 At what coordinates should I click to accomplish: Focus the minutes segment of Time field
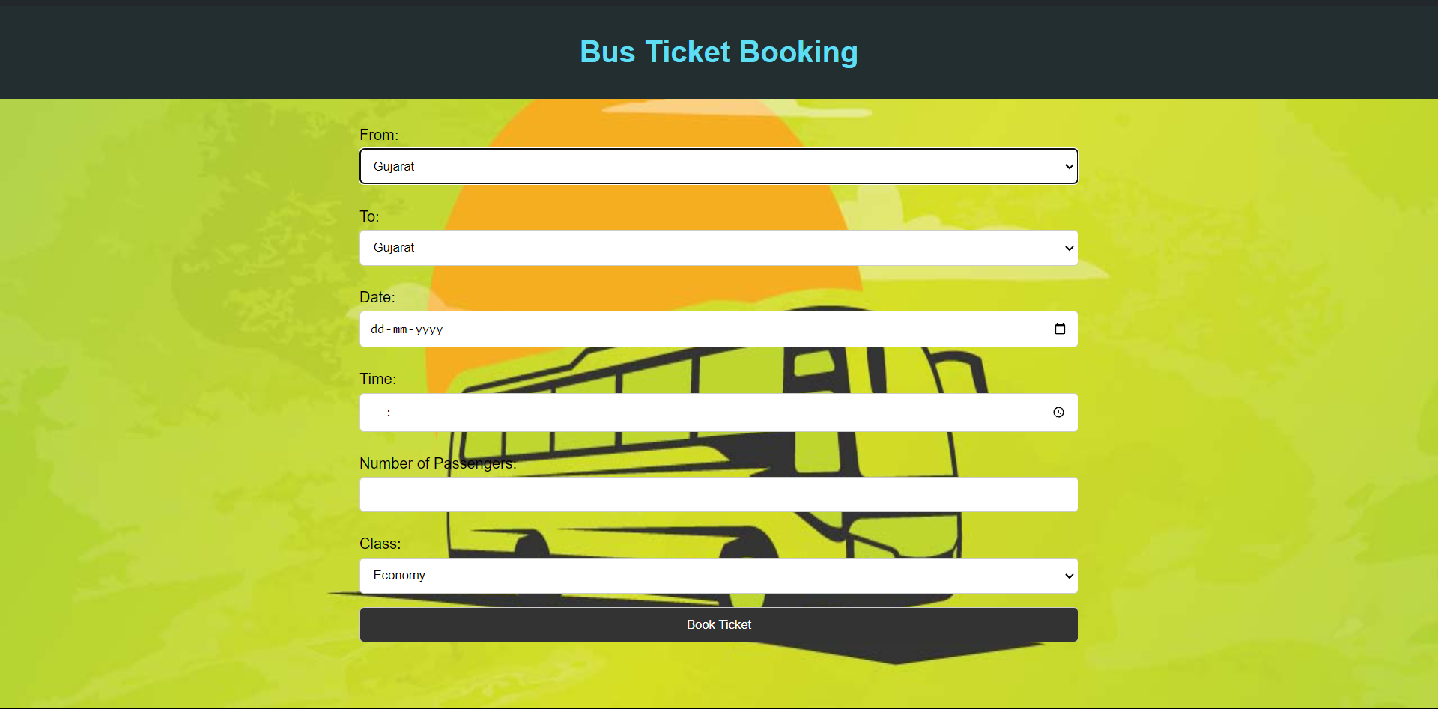pos(400,413)
